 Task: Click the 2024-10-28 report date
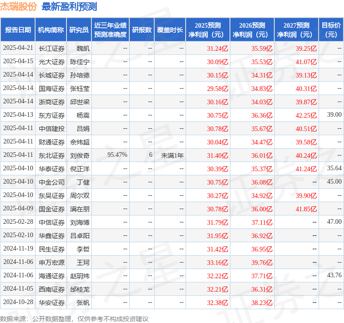pos(18,302)
